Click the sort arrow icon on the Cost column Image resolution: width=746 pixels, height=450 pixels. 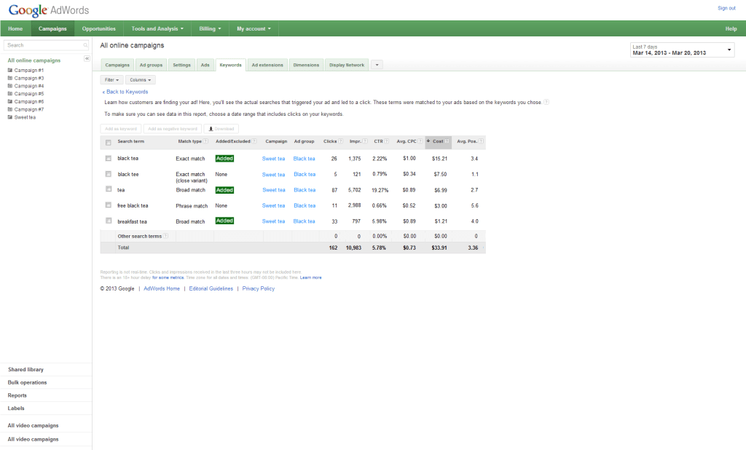[430, 141]
